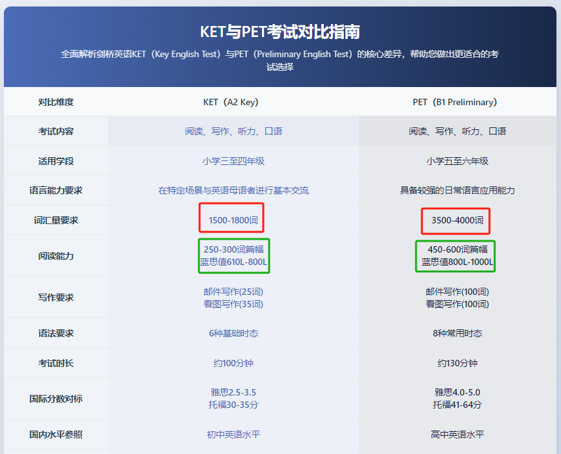The width and height of the screenshot is (561, 454).
Task: Click the KET 阅读、写作、听力、口语 cell
Action: tap(233, 131)
